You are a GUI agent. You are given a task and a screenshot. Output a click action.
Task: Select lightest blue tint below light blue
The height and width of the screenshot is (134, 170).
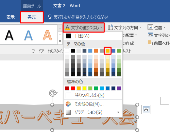coord(90,57)
